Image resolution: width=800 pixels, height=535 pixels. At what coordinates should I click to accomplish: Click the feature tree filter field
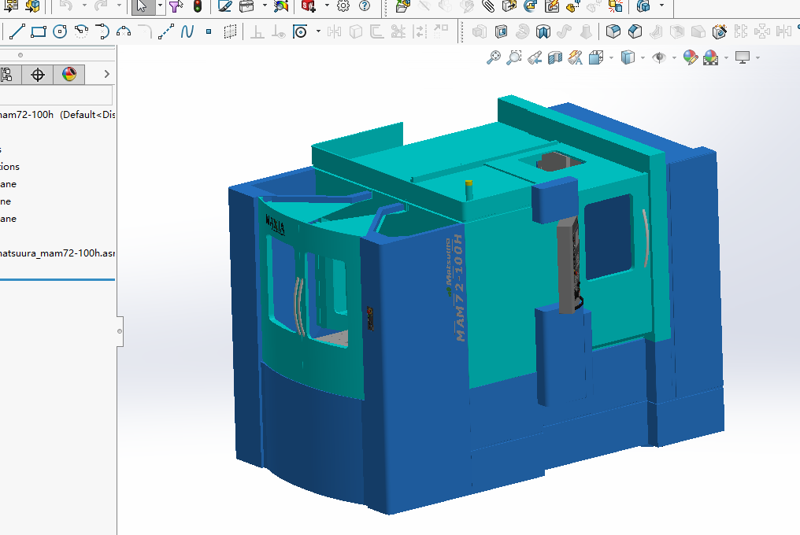(56, 95)
